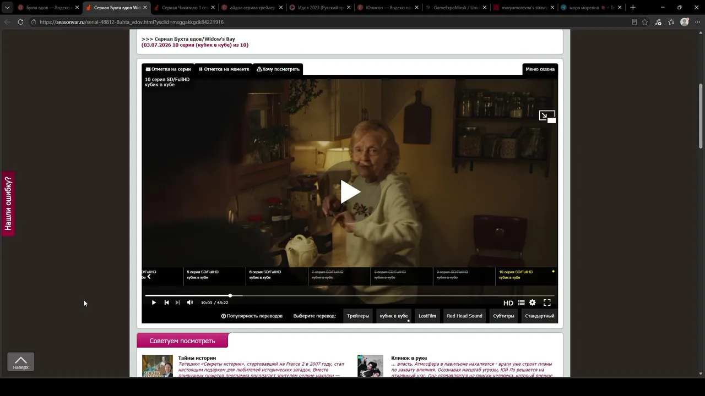Open the browser profile avatar

(685, 22)
